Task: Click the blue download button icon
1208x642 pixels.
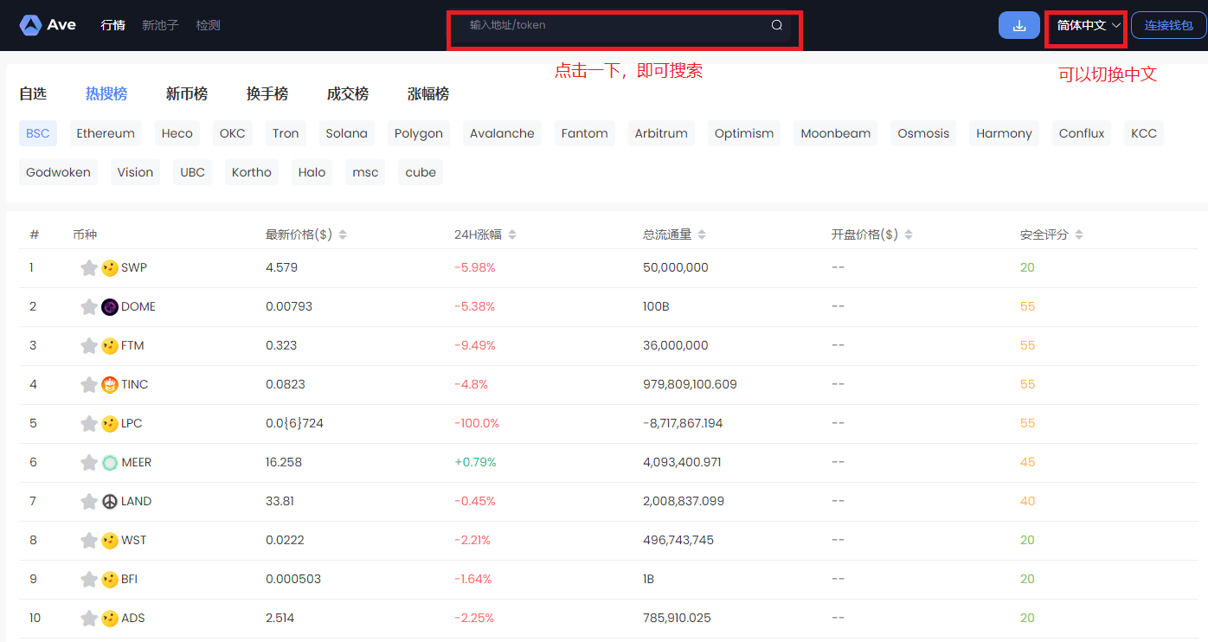Action: [x=1019, y=25]
